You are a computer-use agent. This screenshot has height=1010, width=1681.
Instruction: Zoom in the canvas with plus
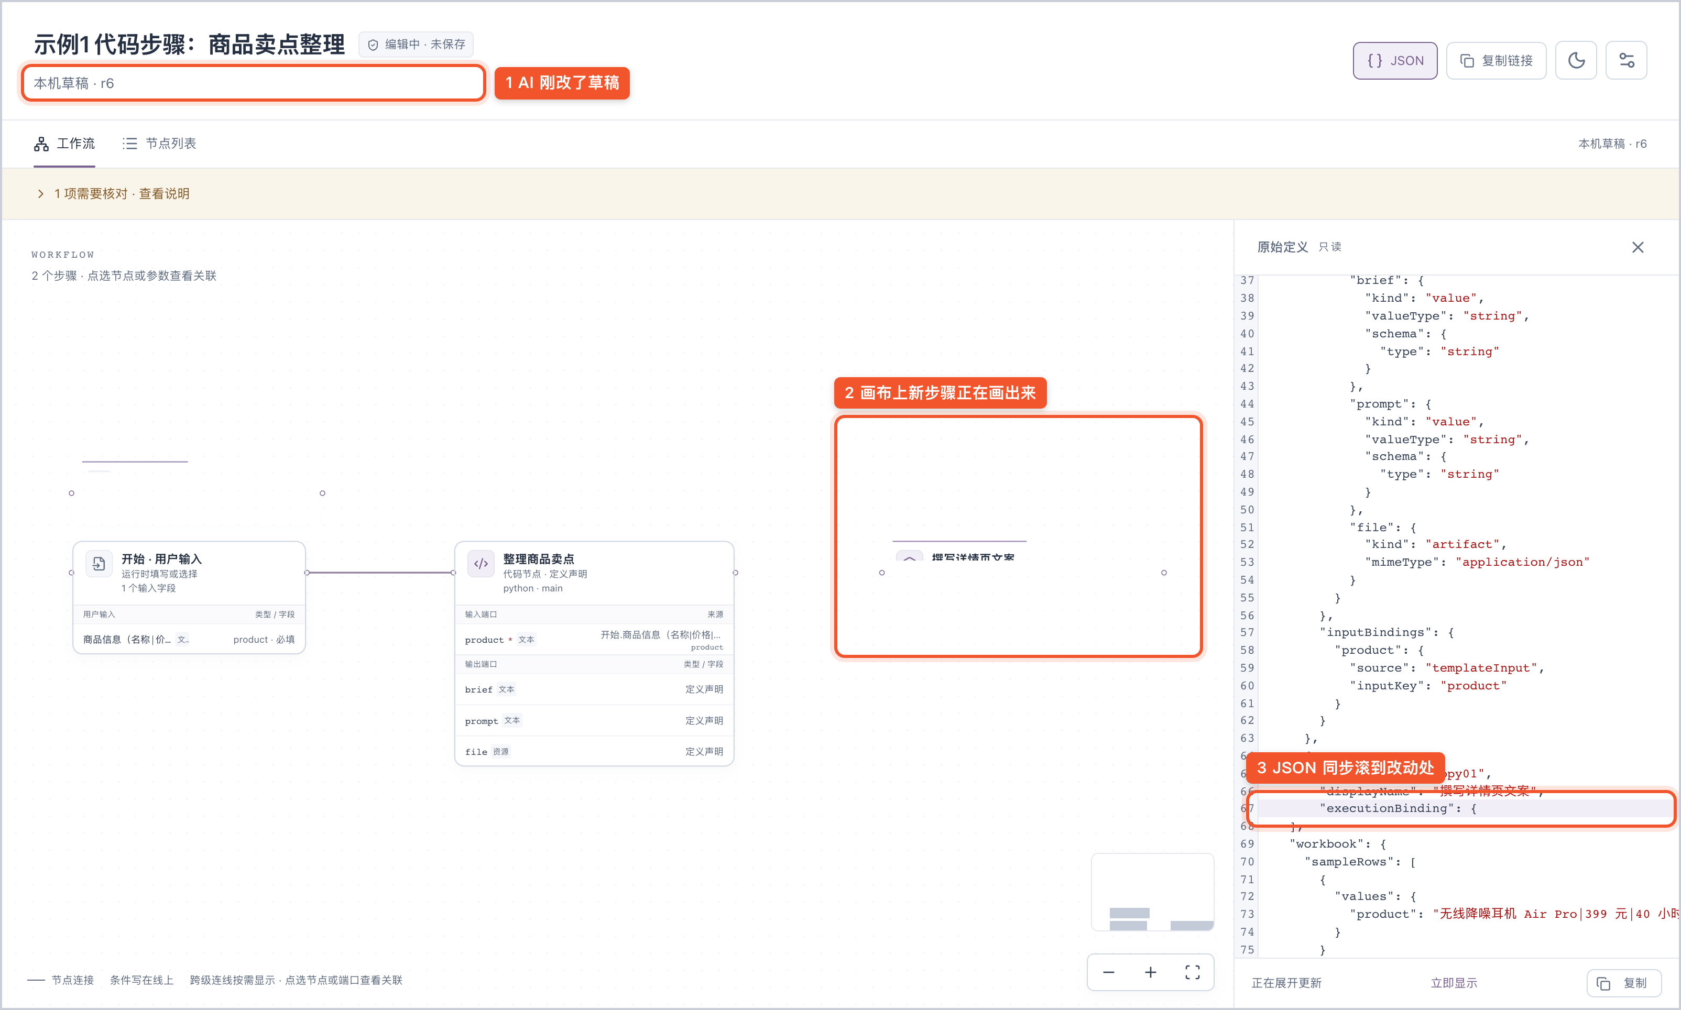click(x=1150, y=972)
